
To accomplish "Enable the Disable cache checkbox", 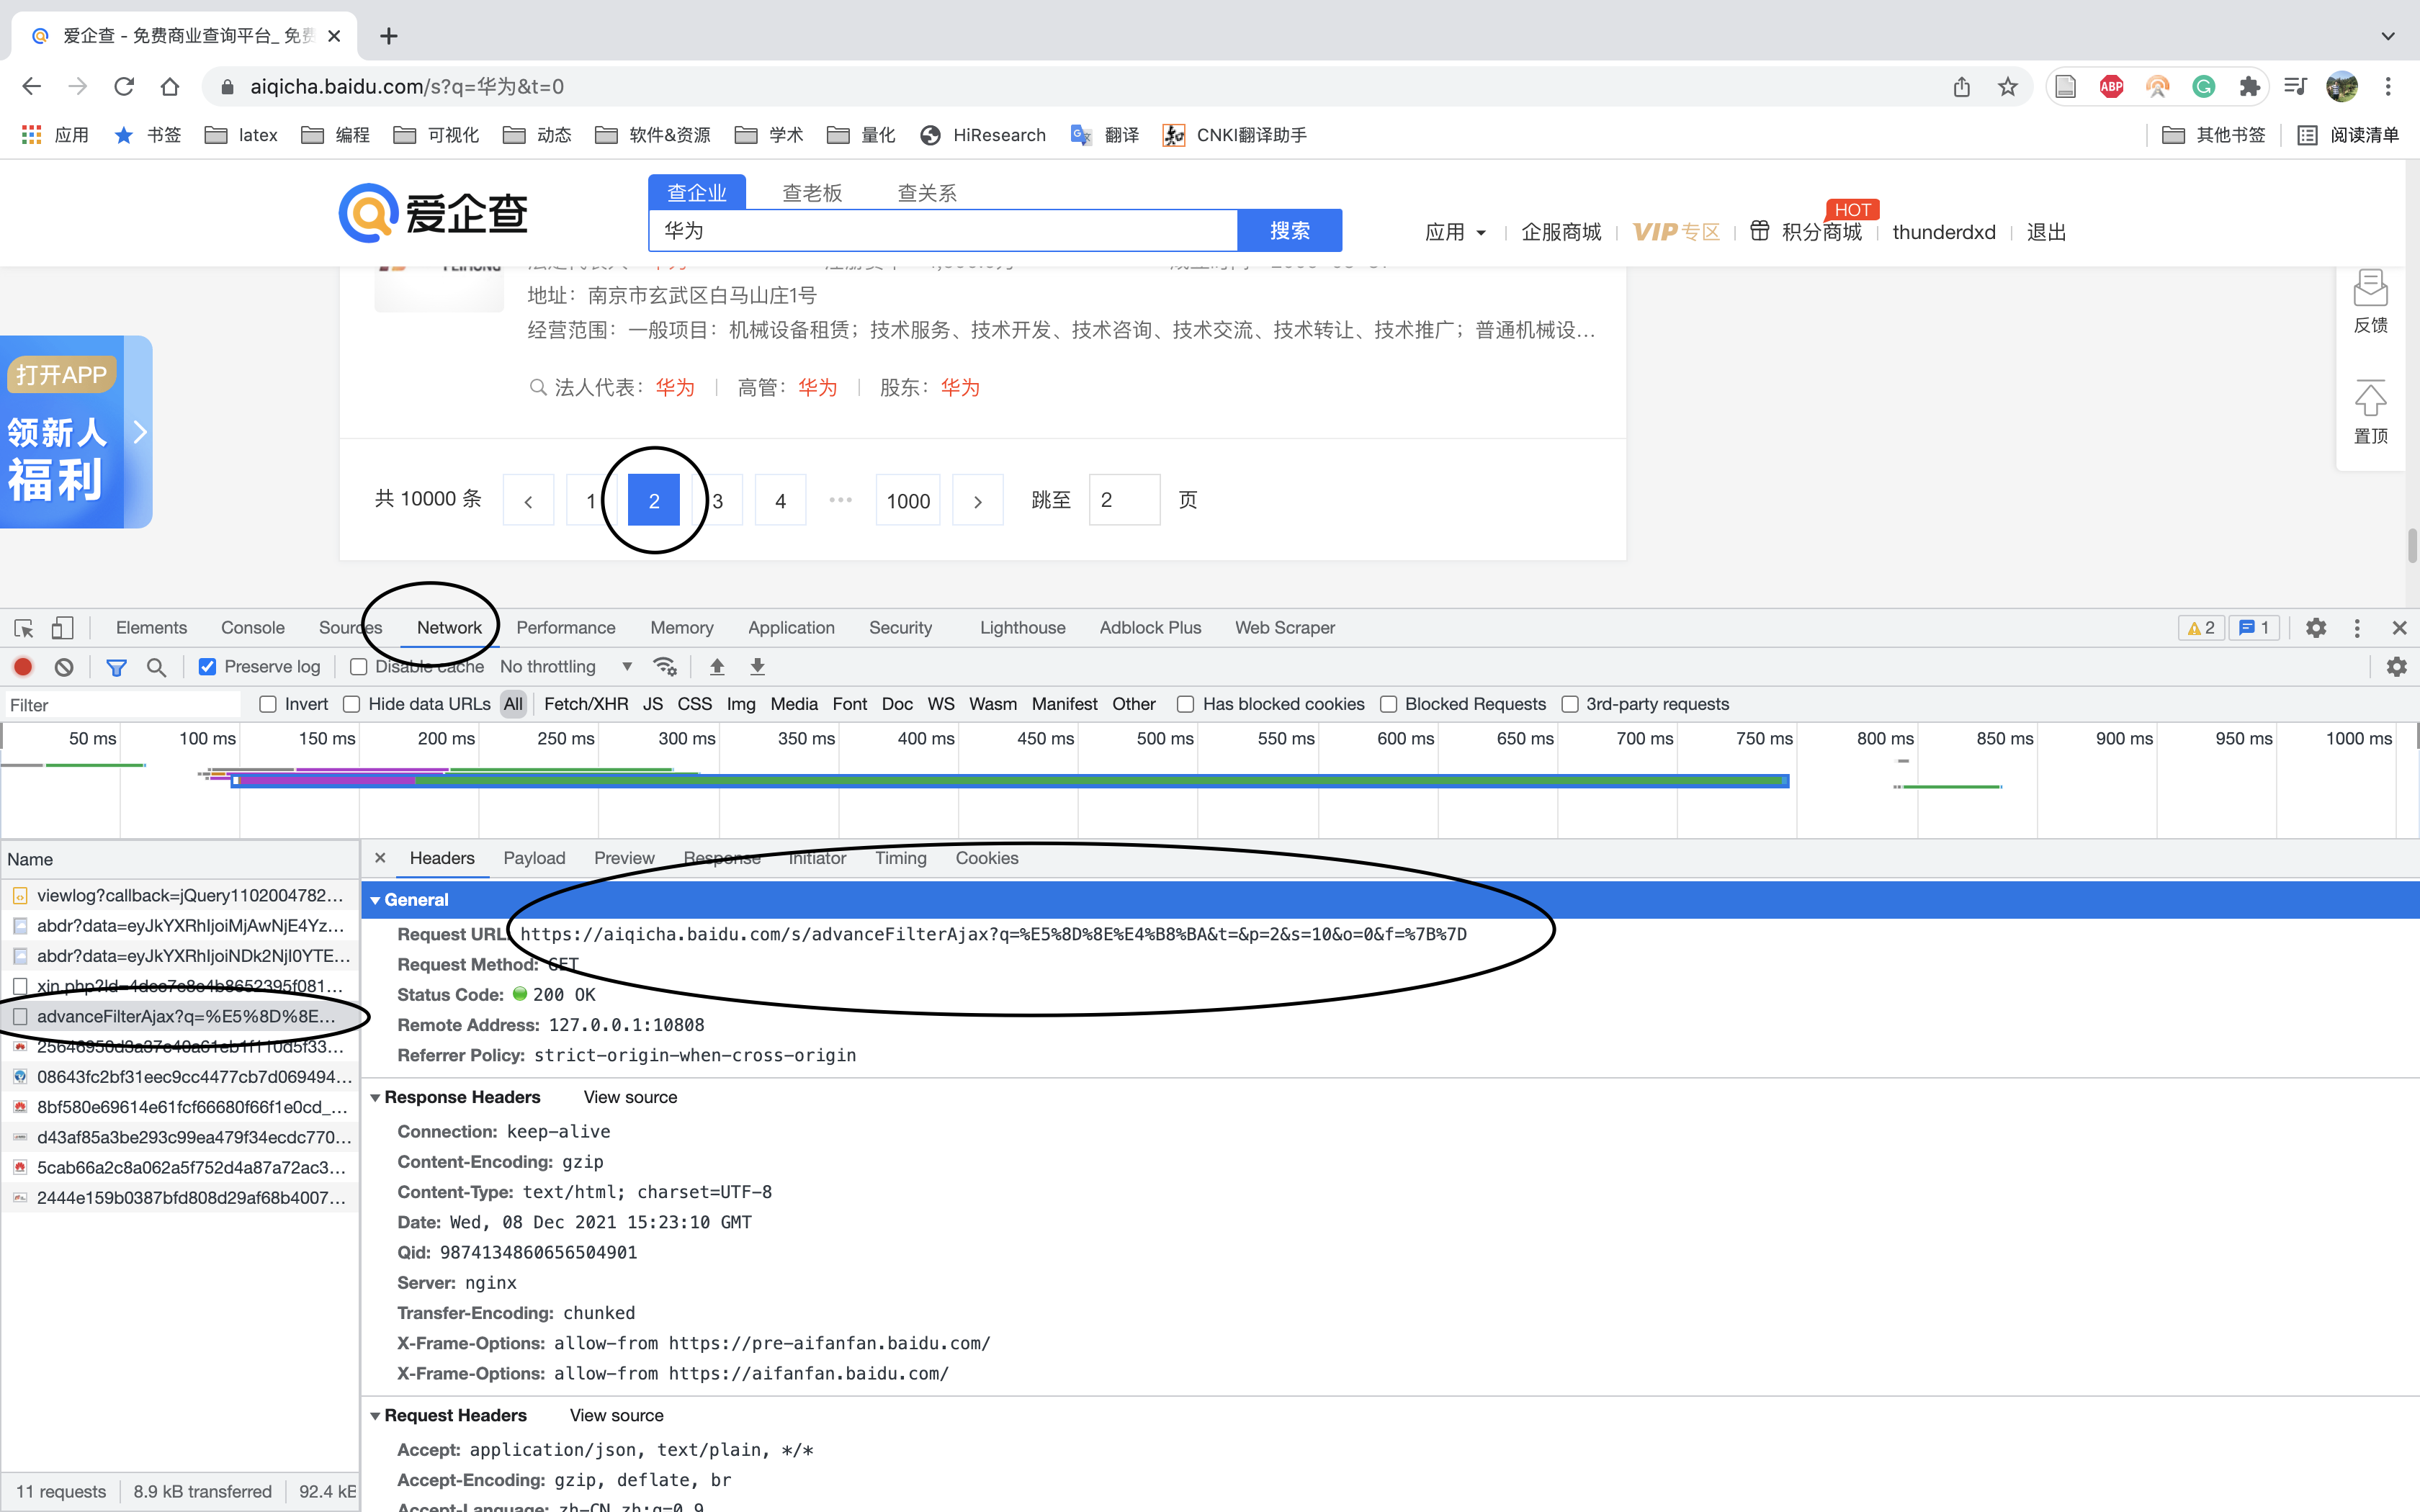I will click(357, 666).
